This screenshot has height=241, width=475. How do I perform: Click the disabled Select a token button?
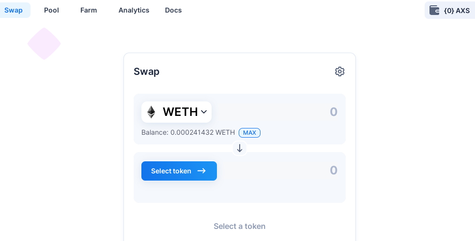(x=240, y=226)
